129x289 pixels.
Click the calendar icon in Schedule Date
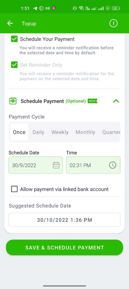[x=56, y=165]
